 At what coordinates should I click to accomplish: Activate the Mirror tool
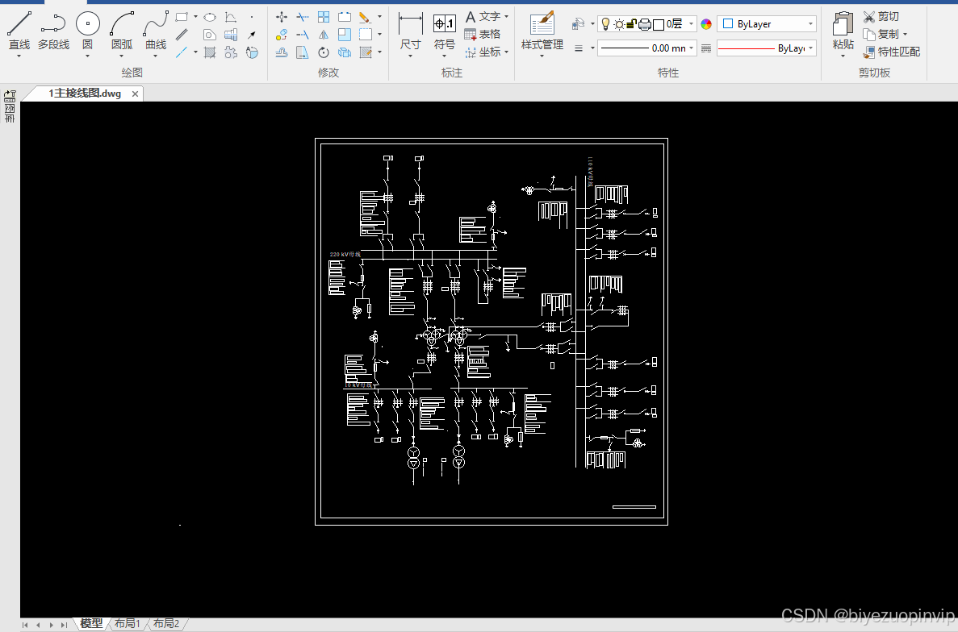[323, 35]
